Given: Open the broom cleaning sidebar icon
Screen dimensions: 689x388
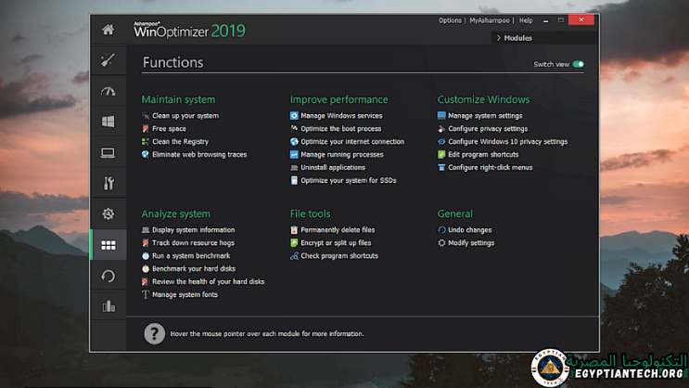Looking at the screenshot, I should pos(108,60).
